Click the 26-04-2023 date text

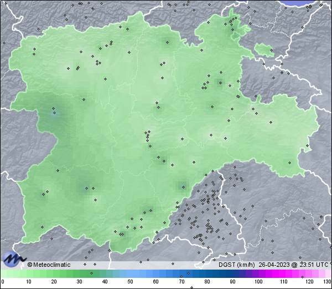point(274,265)
